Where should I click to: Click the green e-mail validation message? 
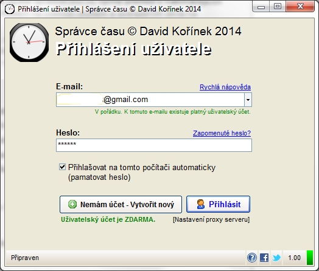pos(173,112)
